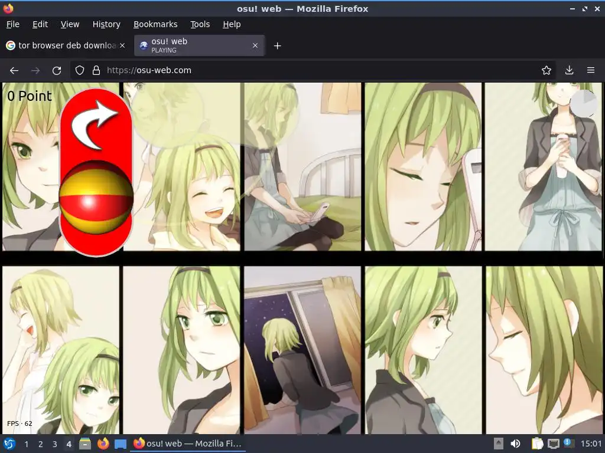Image resolution: width=605 pixels, height=453 pixels.
Task: Click the forward navigation arrow
Action: pyautogui.click(x=35, y=71)
